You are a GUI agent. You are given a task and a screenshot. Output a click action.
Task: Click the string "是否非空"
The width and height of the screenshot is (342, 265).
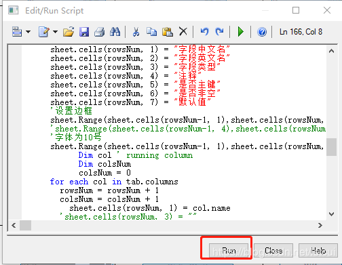[x=197, y=94]
